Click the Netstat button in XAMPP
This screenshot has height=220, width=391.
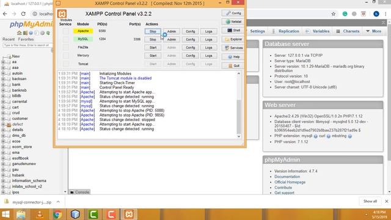click(233, 22)
